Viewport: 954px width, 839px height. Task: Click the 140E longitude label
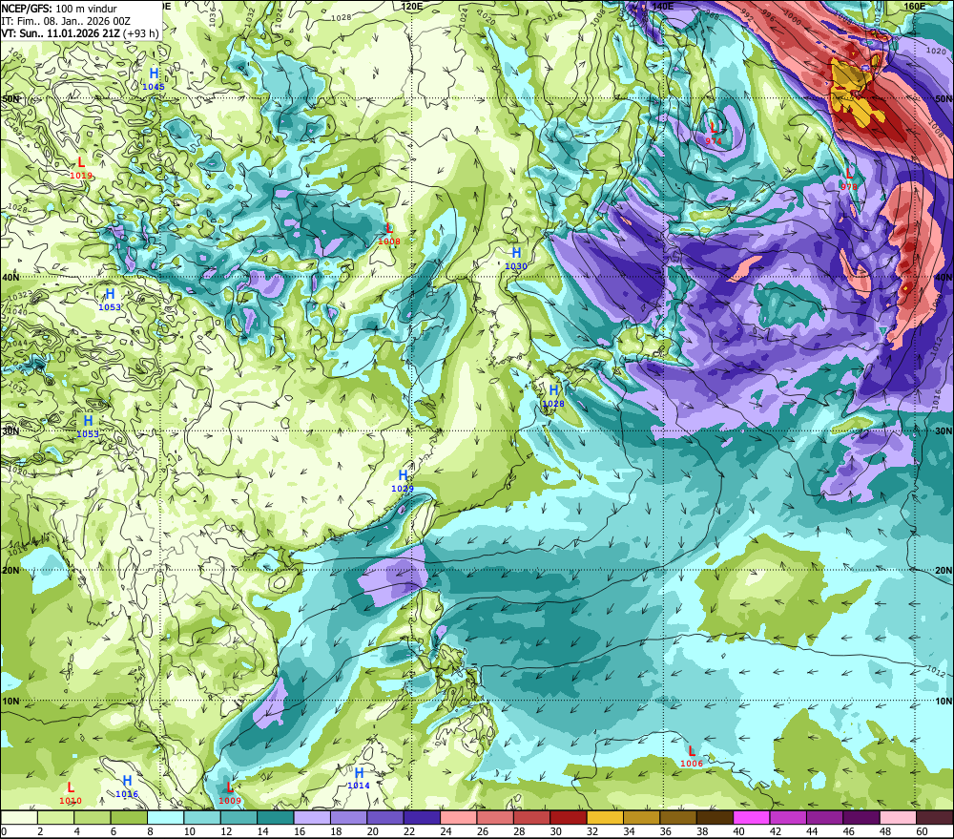[663, 6]
